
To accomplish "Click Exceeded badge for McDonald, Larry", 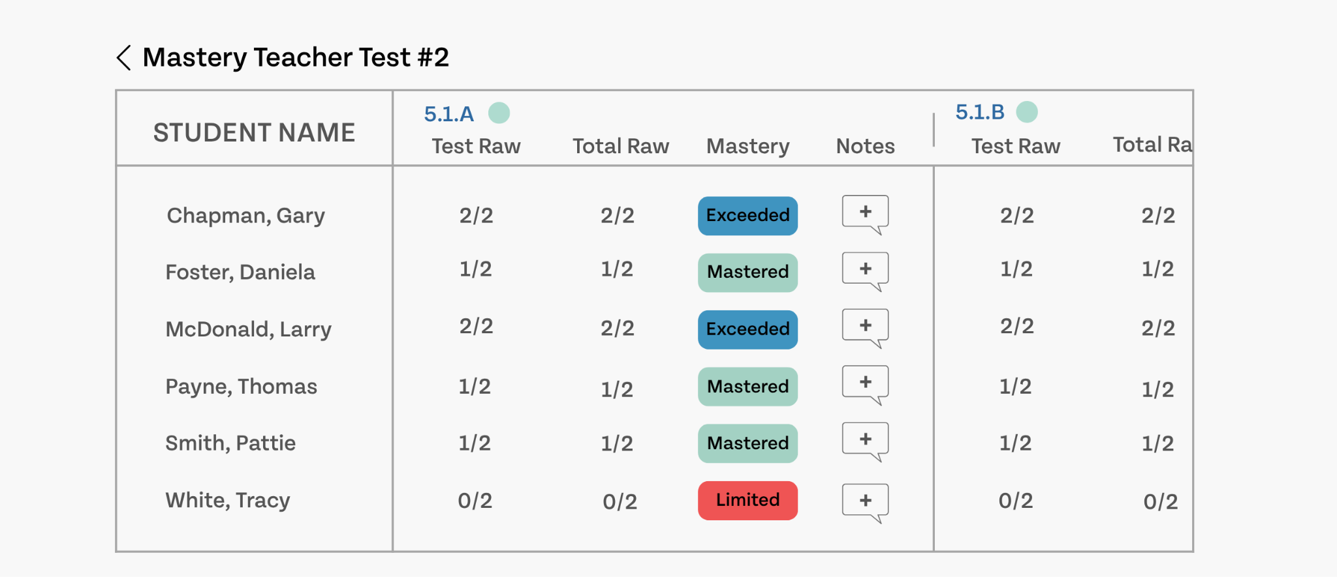I will pos(747,329).
